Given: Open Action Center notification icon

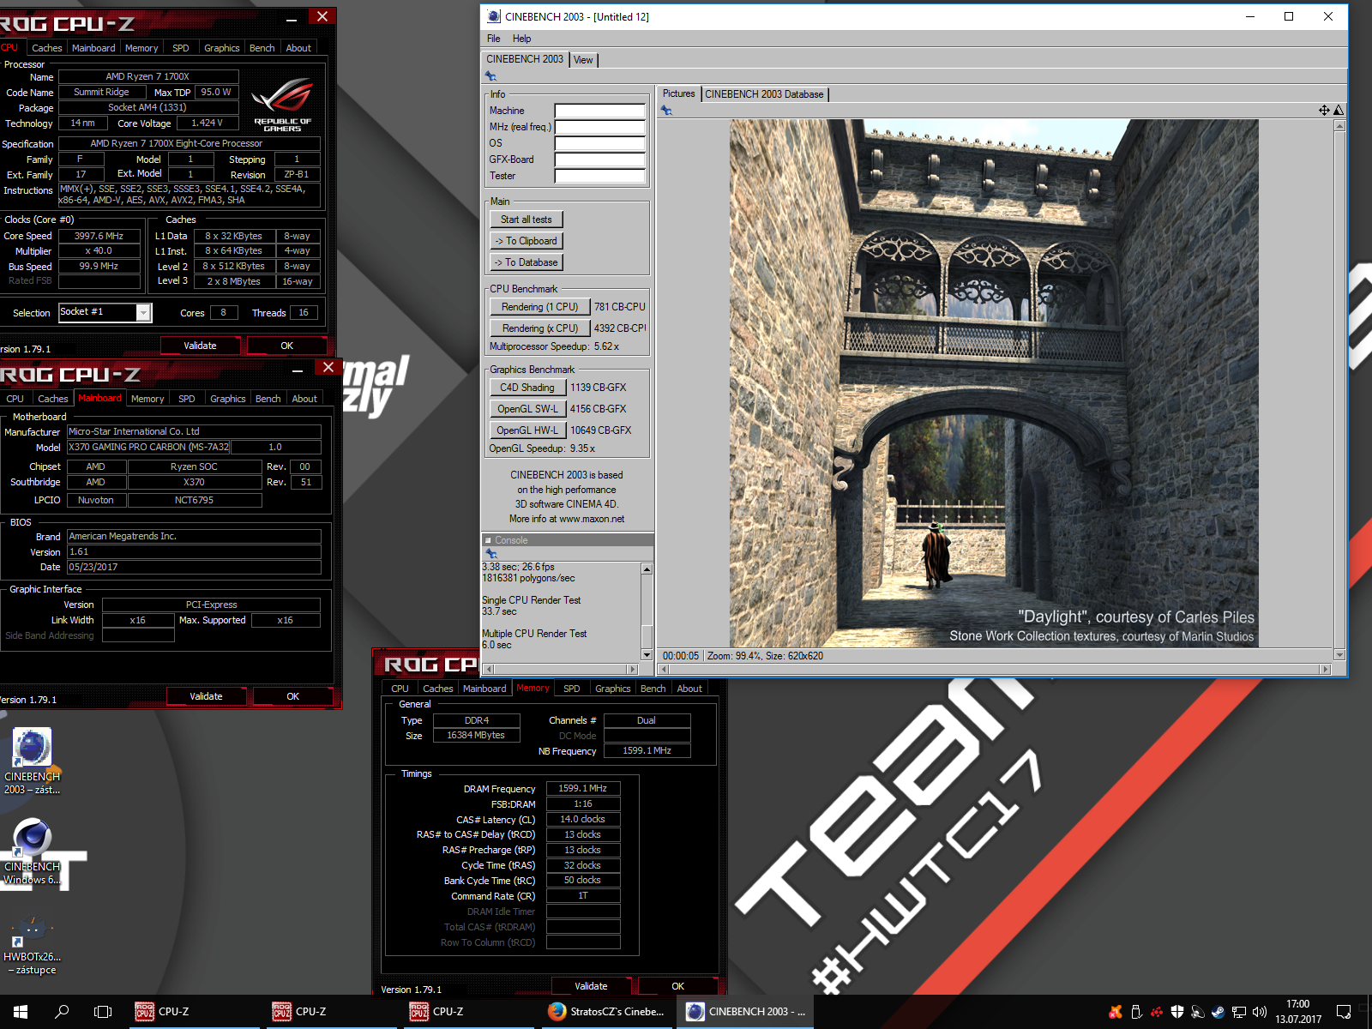Looking at the screenshot, I should [x=1344, y=1012].
